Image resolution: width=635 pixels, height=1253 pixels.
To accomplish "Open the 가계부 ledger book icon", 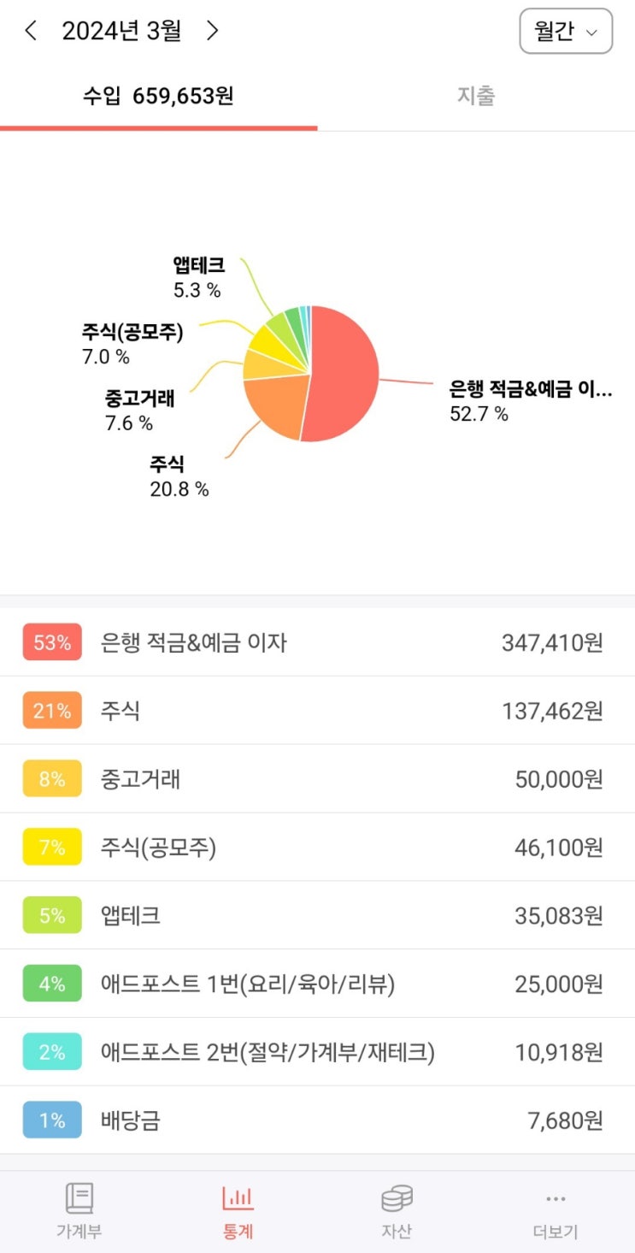I will 79,1199.
